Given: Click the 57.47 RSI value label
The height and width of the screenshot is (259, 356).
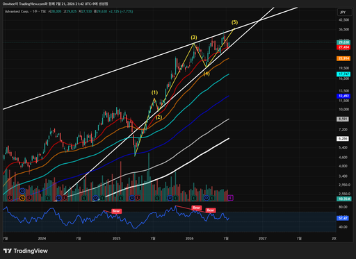Looking at the screenshot, I should (x=343, y=218).
